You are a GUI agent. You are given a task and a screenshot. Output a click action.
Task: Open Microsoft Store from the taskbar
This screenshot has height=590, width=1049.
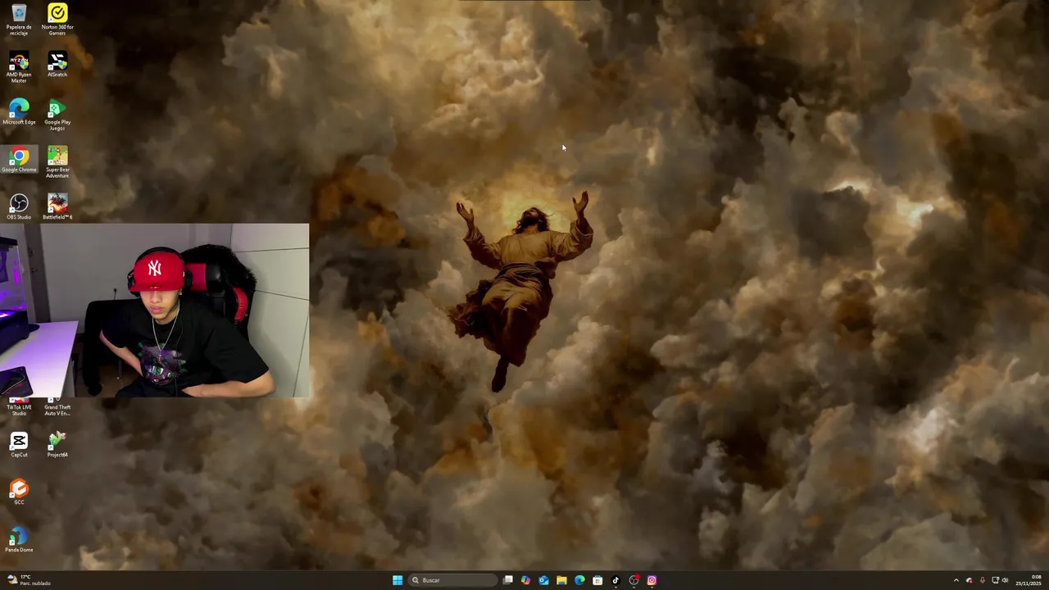(597, 580)
